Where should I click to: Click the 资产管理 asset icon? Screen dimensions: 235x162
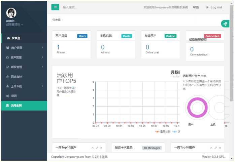(x=7, y=57)
